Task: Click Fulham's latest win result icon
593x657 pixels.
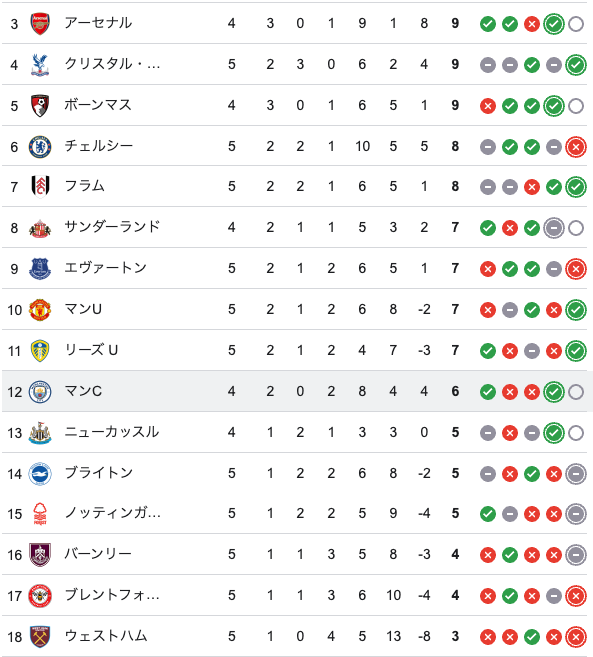Action: [x=576, y=187]
